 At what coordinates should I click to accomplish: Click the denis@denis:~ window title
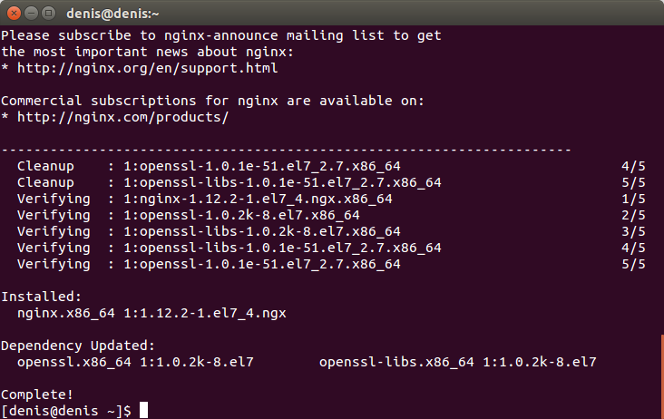[x=112, y=14]
